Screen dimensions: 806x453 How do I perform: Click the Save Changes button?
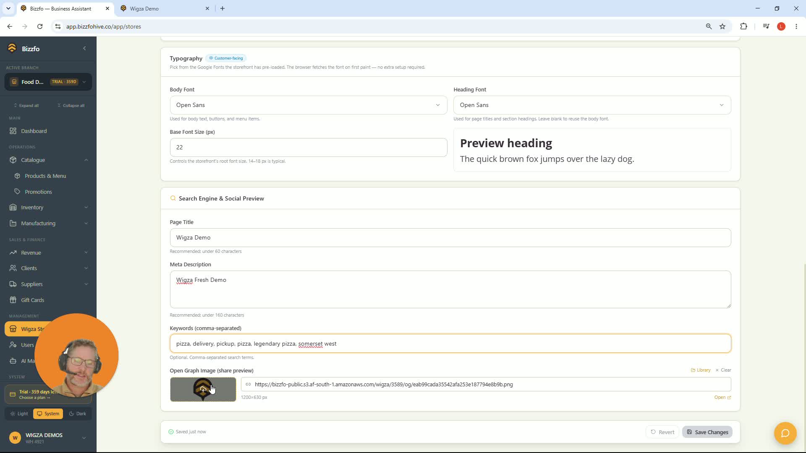point(707,432)
